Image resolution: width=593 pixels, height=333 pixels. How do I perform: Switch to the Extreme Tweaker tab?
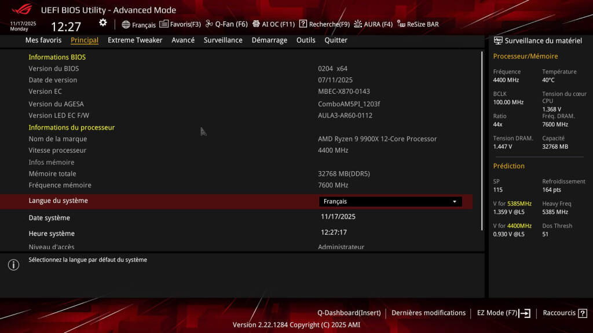click(134, 40)
